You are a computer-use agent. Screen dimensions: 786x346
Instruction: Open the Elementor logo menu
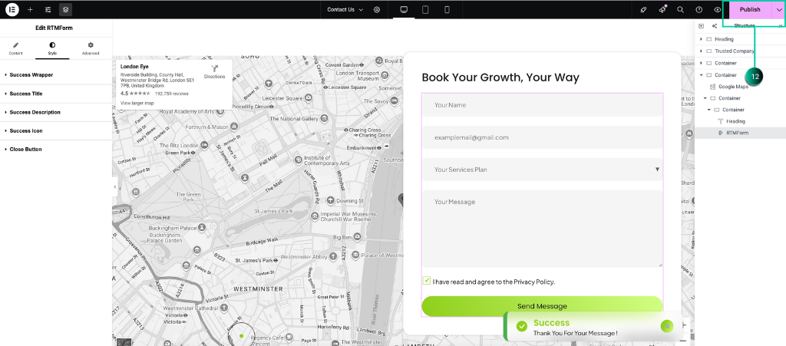12,9
